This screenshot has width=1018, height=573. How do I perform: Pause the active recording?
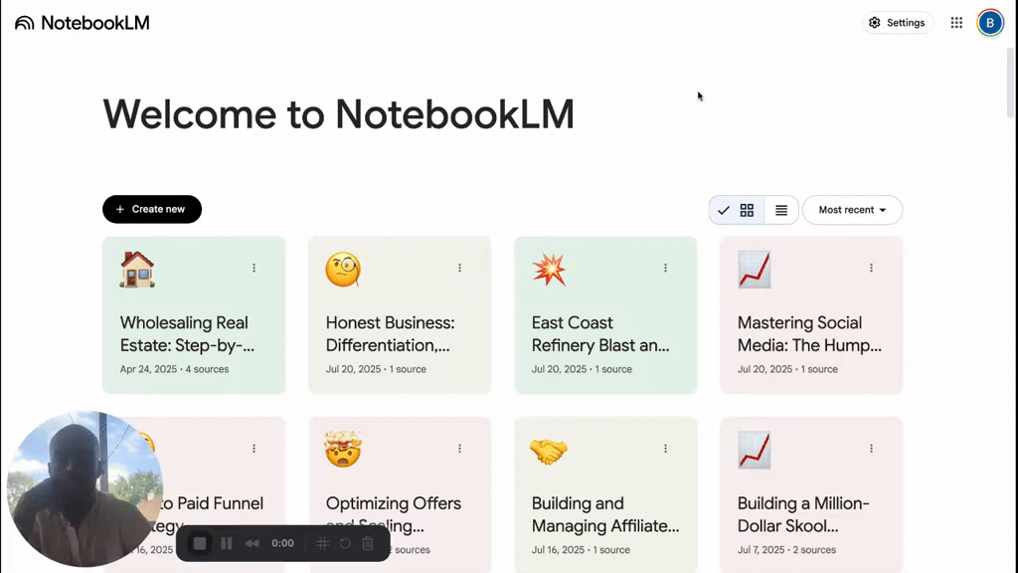[225, 543]
